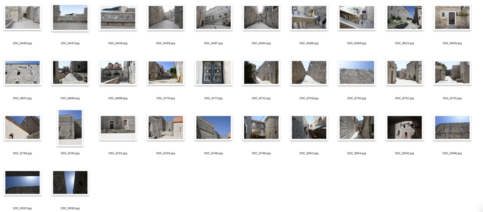The height and width of the screenshot is (212, 483).
Task: Click the file name DSC_8446.jpg
Action: tap(22, 43)
